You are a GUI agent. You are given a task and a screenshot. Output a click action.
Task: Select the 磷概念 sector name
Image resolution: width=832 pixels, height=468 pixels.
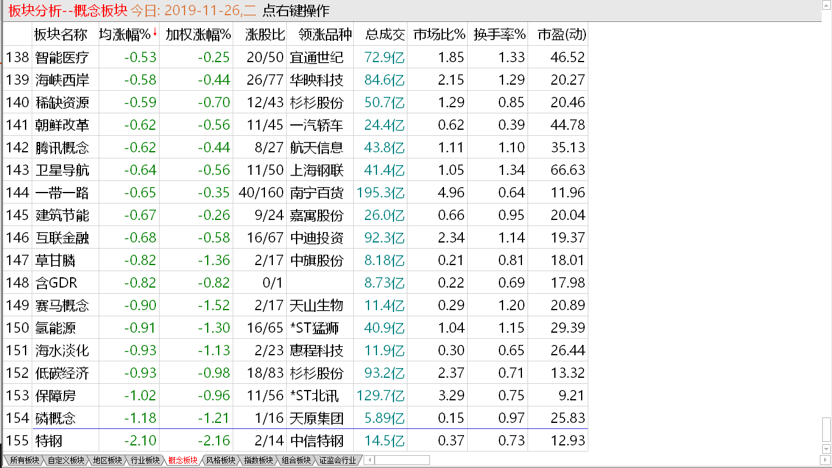click(x=55, y=418)
